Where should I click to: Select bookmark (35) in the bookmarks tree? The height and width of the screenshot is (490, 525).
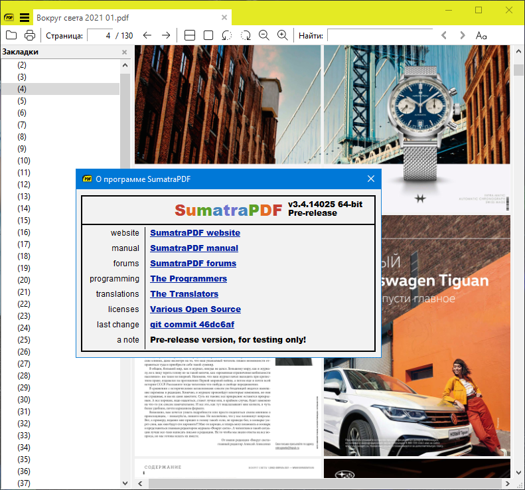(x=24, y=459)
